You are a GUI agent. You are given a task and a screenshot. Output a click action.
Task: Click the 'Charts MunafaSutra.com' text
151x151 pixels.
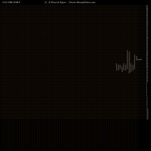tap(82, 2)
